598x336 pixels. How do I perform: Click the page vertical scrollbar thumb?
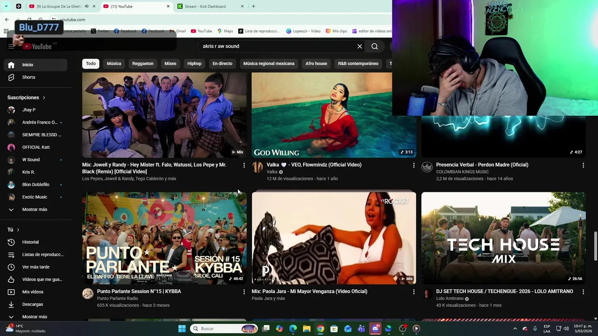click(x=595, y=246)
